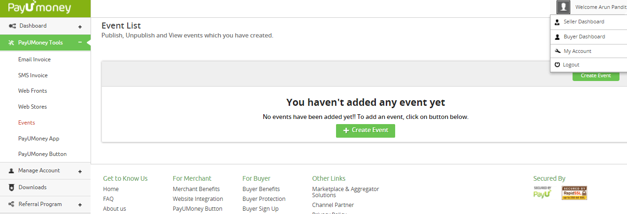Viewport: 627px width, 214px height.
Task: Open the Buyer Protection link
Action: click(x=264, y=199)
